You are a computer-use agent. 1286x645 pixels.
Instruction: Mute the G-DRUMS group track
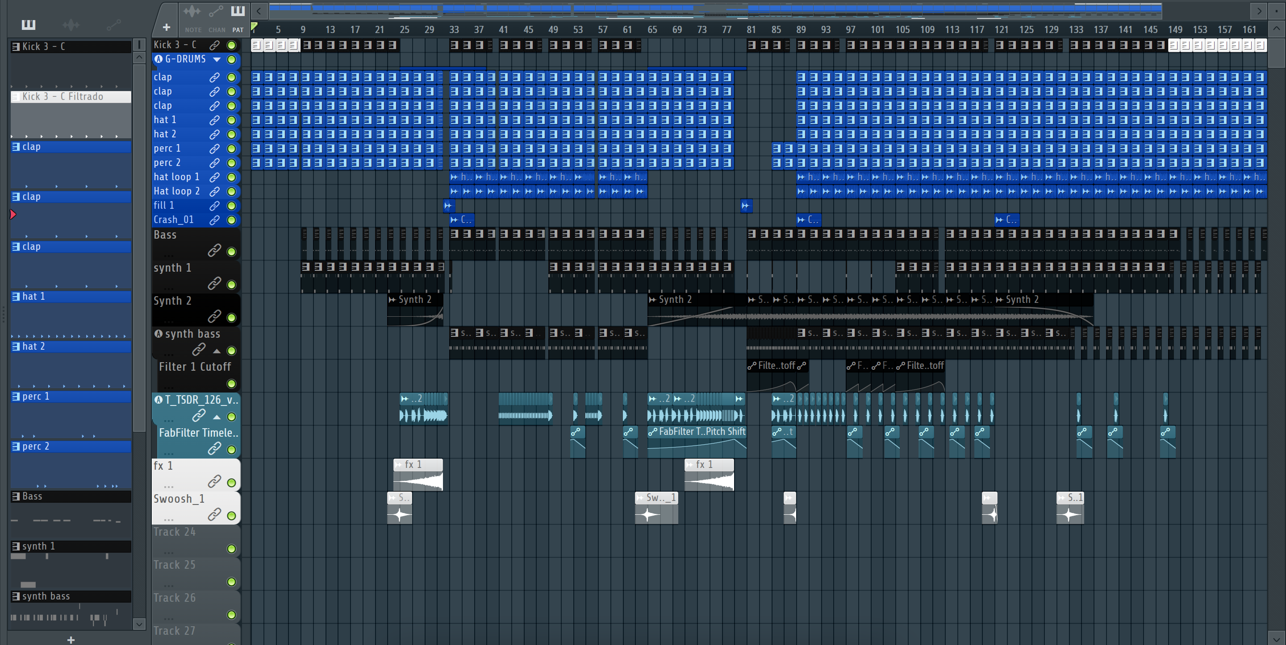coord(231,59)
